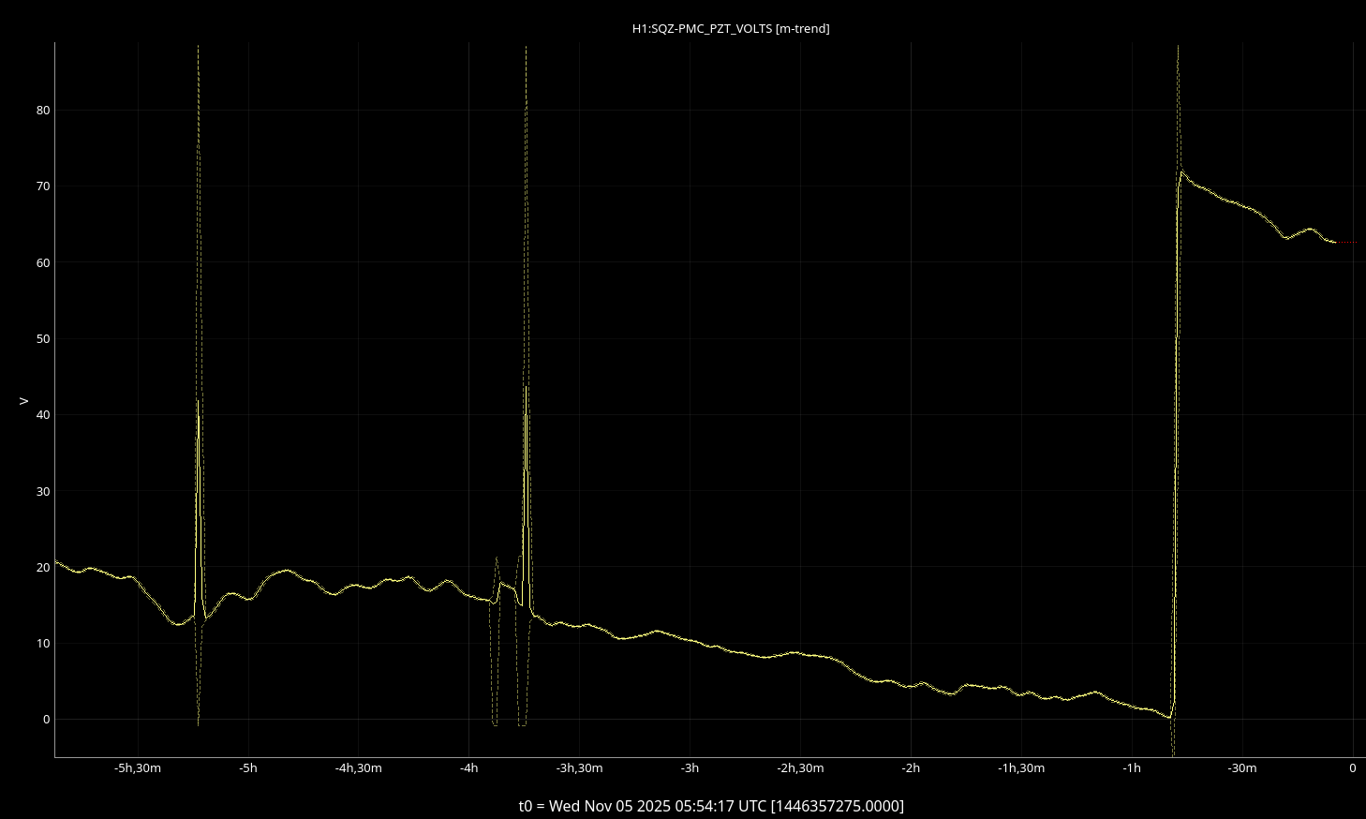Click the red dotted segment at trace end
The image size is (1366, 819).
tap(1346, 243)
